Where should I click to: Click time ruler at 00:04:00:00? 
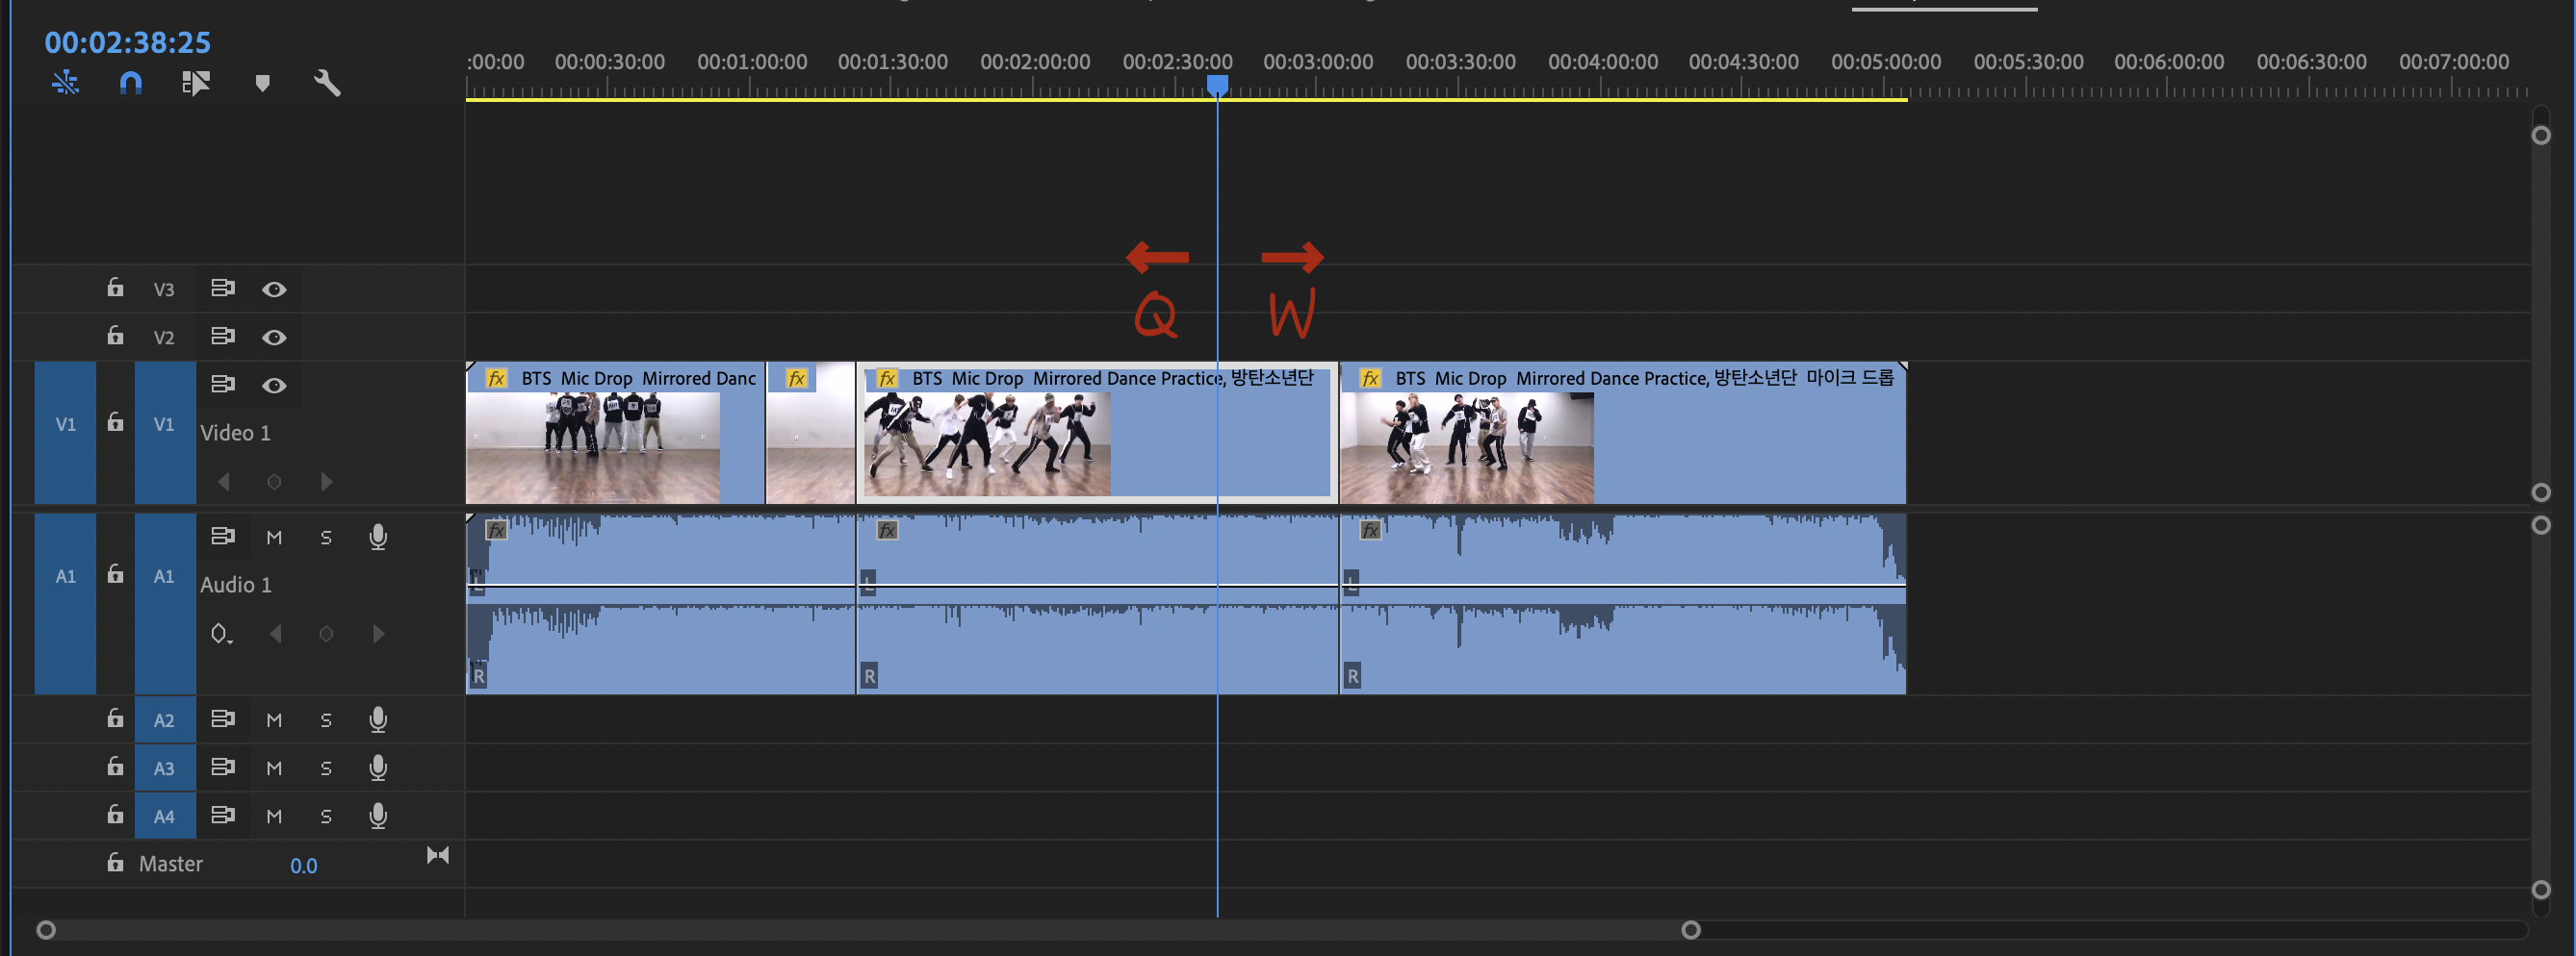(1602, 62)
